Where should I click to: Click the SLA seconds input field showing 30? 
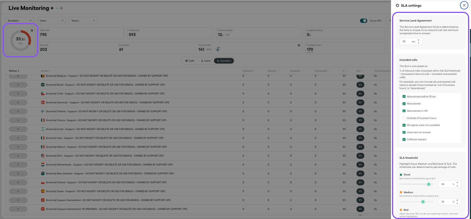[x=411, y=41]
